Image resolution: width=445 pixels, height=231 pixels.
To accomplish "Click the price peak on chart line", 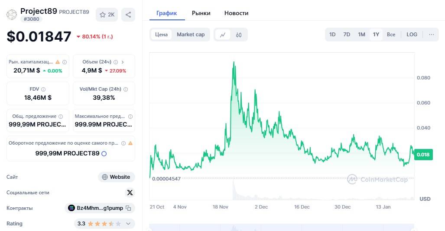I will point(234,62).
